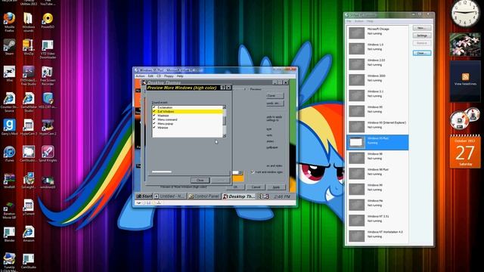The image size is (484, 272).
Task: Toggle the Menu popup sound checkbox
Action: tap(154, 123)
